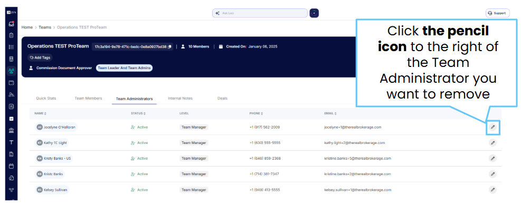Click the office building icon in the sidebar
The height and width of the screenshot is (205, 521).
[x=11, y=58]
